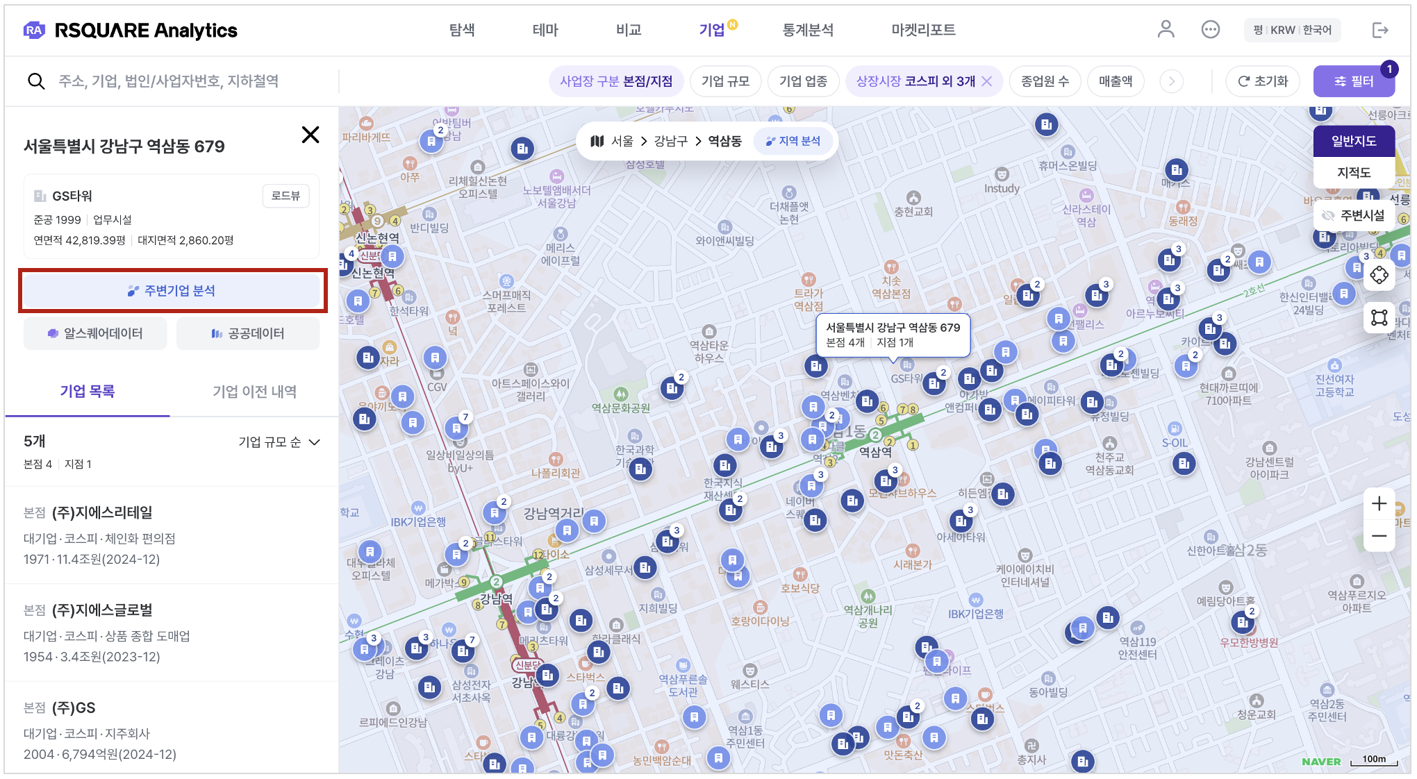Click the user profile icon
This screenshot has width=1417, height=779.
coord(1166,29)
